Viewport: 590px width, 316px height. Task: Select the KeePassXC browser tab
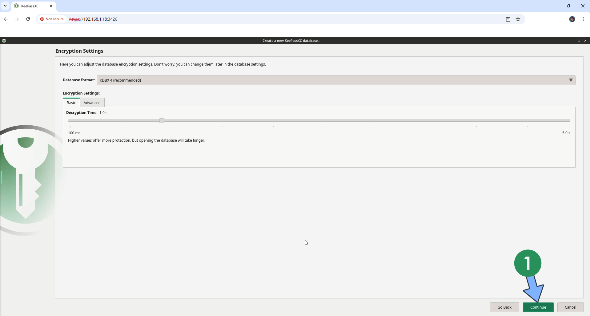pos(34,6)
